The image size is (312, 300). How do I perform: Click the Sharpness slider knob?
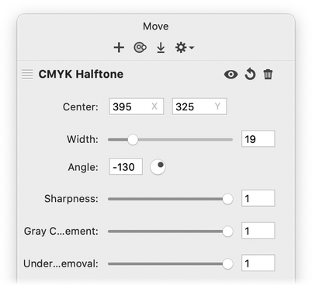[227, 199]
